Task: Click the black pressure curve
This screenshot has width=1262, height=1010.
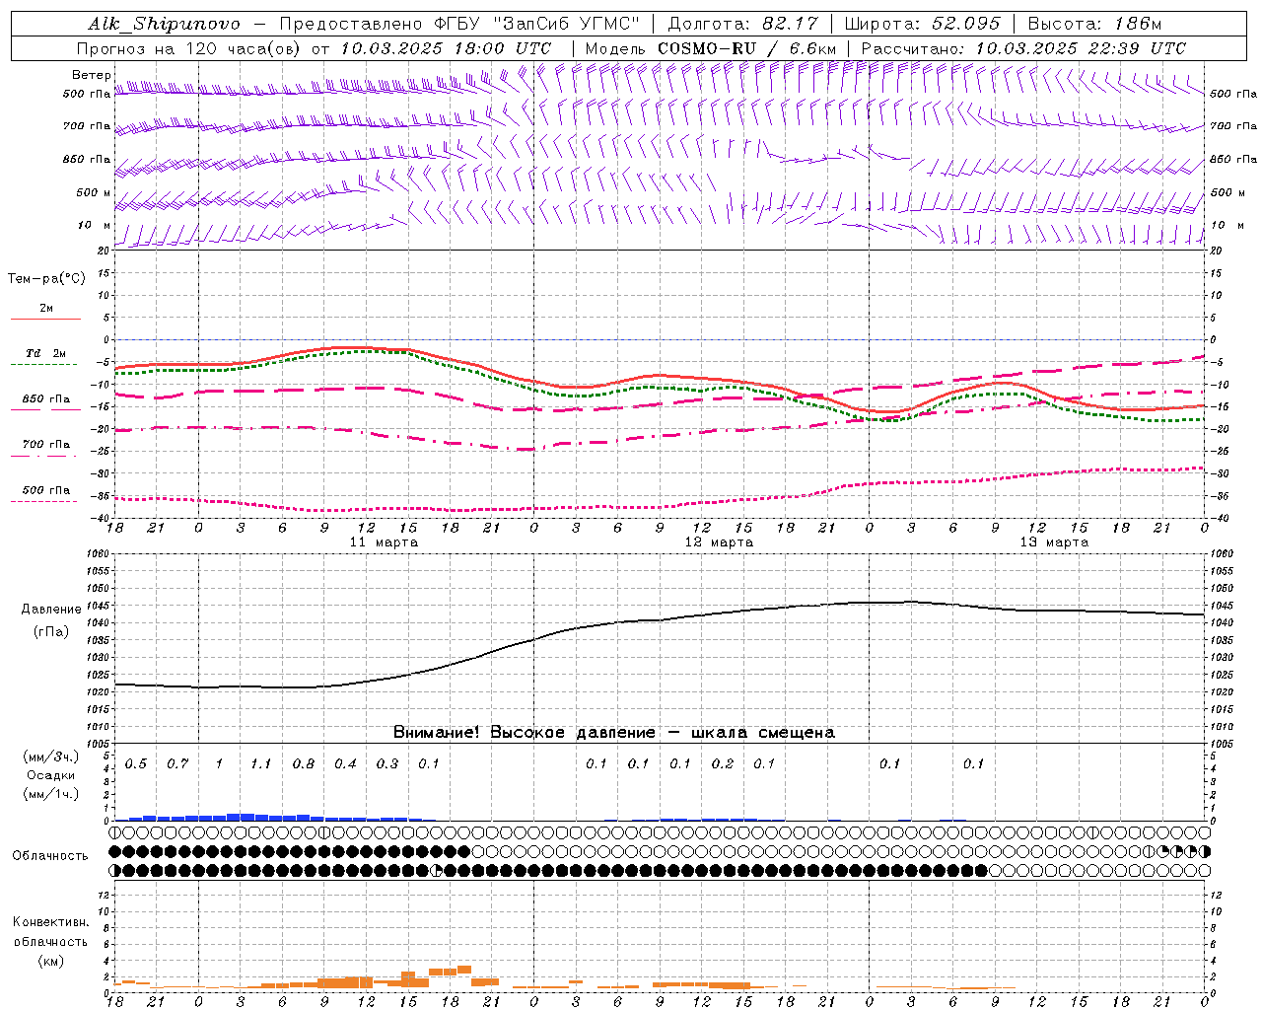Action: click(x=661, y=619)
